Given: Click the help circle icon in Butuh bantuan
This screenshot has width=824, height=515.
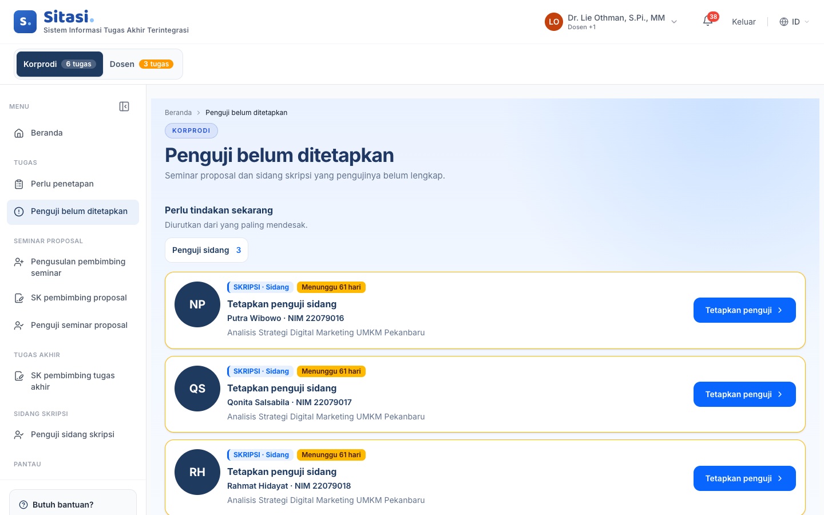Looking at the screenshot, I should (23, 505).
